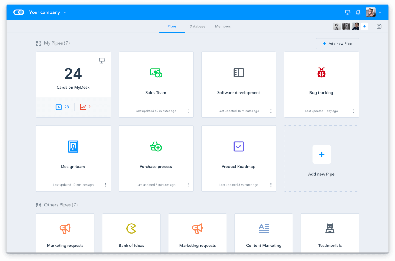Open MyDesk monitor icon in header
The height and width of the screenshot is (261, 395).
(348, 12)
